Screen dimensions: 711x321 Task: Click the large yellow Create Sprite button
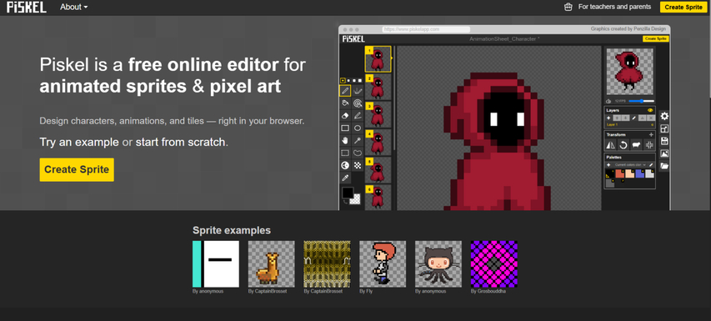click(77, 169)
